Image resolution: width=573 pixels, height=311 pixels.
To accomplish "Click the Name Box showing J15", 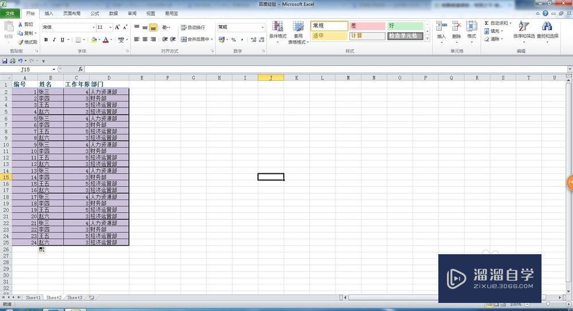I will tap(26, 69).
